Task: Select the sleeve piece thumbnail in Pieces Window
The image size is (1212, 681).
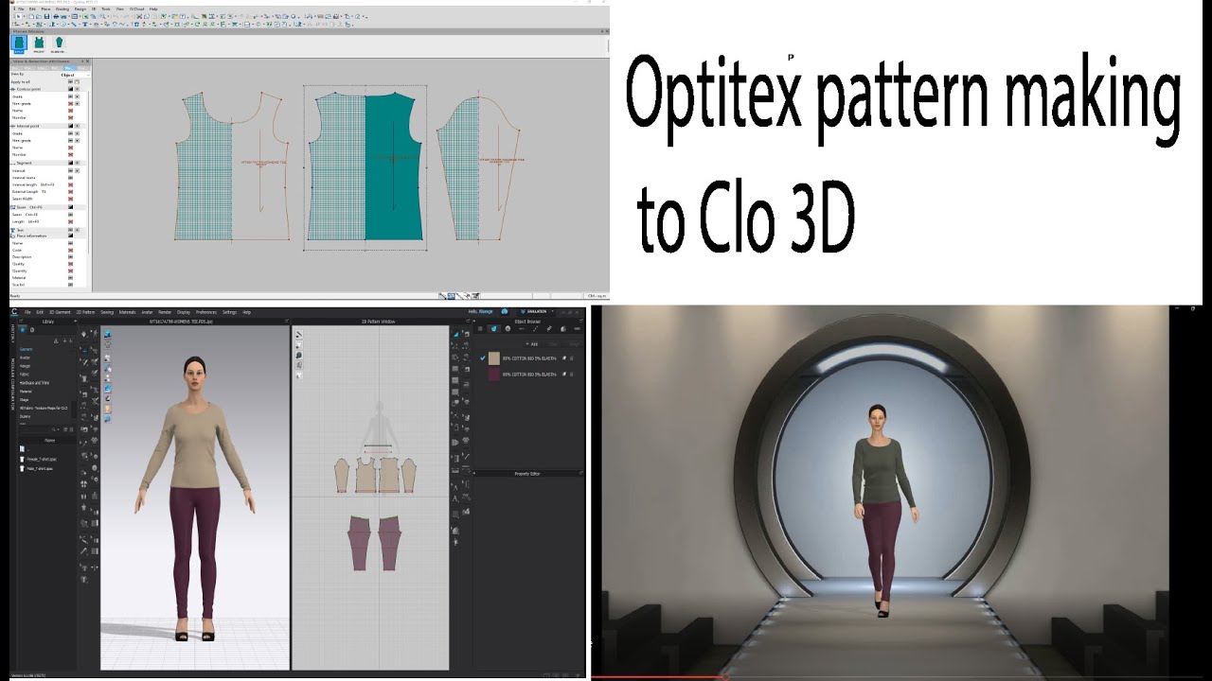Action: [x=59, y=44]
